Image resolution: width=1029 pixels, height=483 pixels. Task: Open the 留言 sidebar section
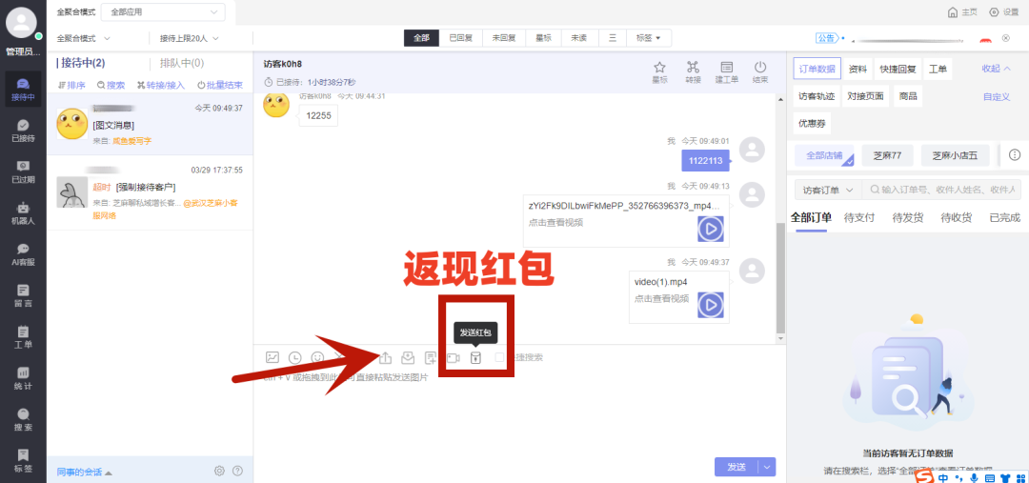(23, 296)
